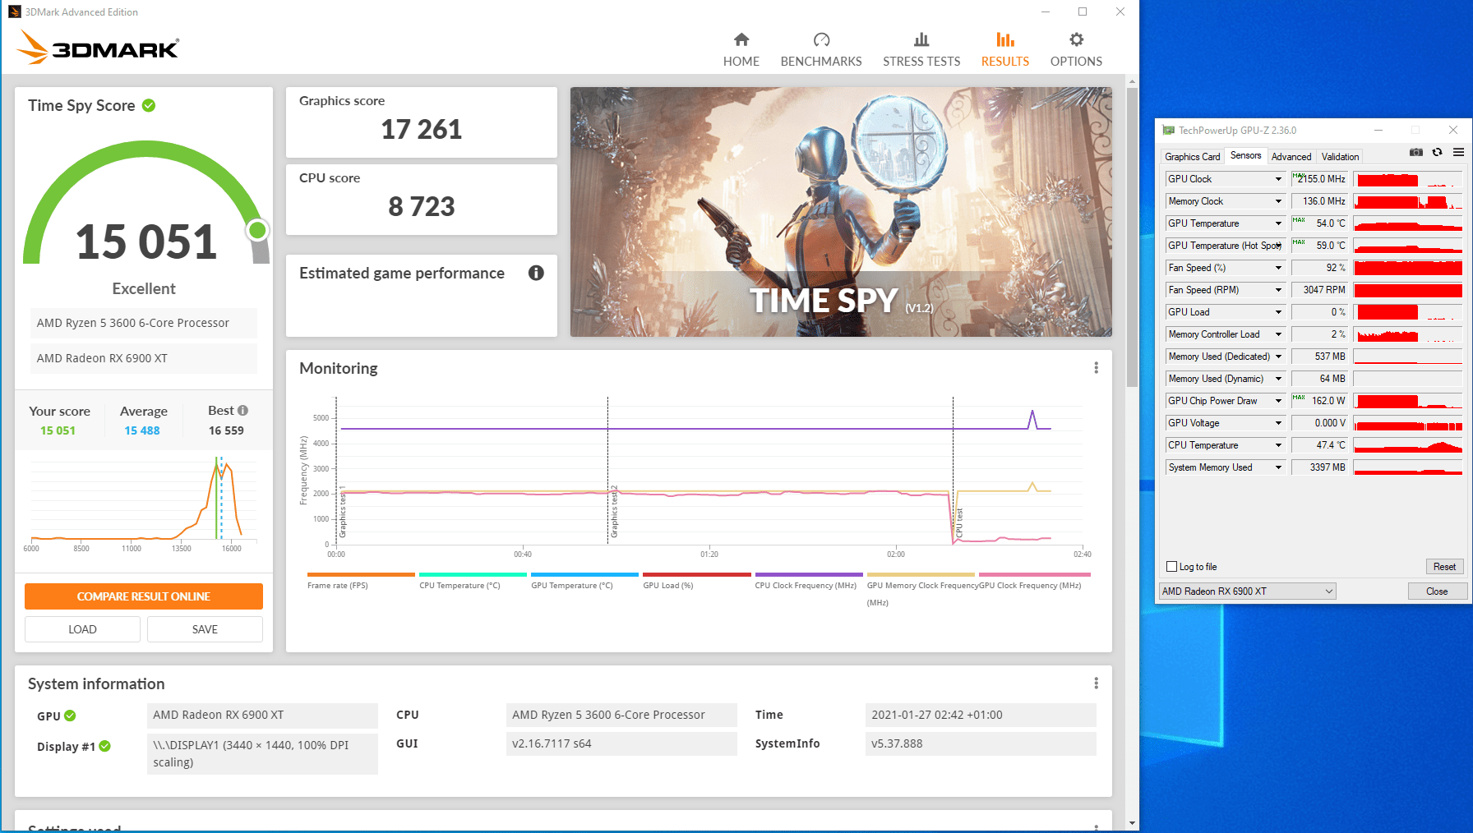The image size is (1473, 833).
Task: Click the GPU-Z title bar app icon
Action: pos(1168,130)
